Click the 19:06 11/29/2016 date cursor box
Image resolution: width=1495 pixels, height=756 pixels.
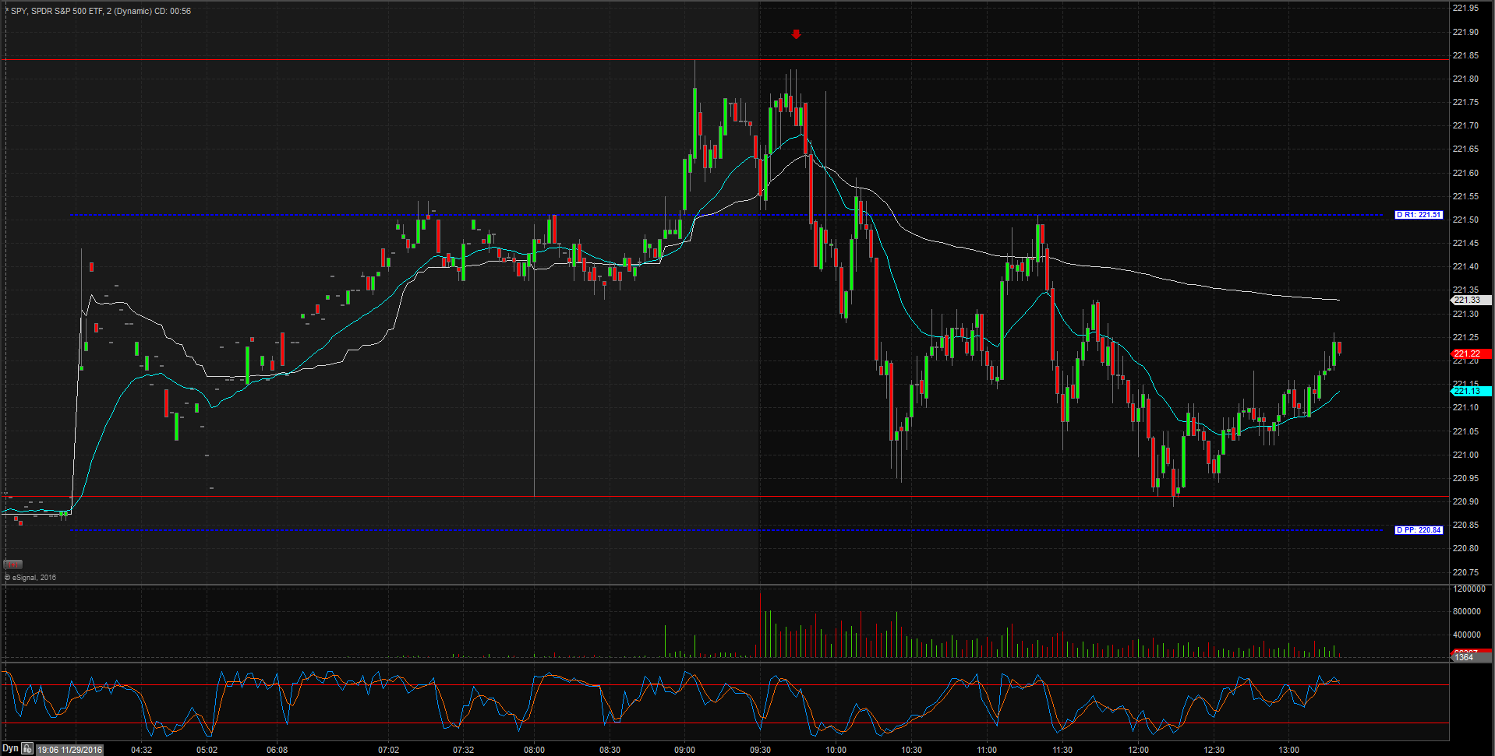point(69,750)
